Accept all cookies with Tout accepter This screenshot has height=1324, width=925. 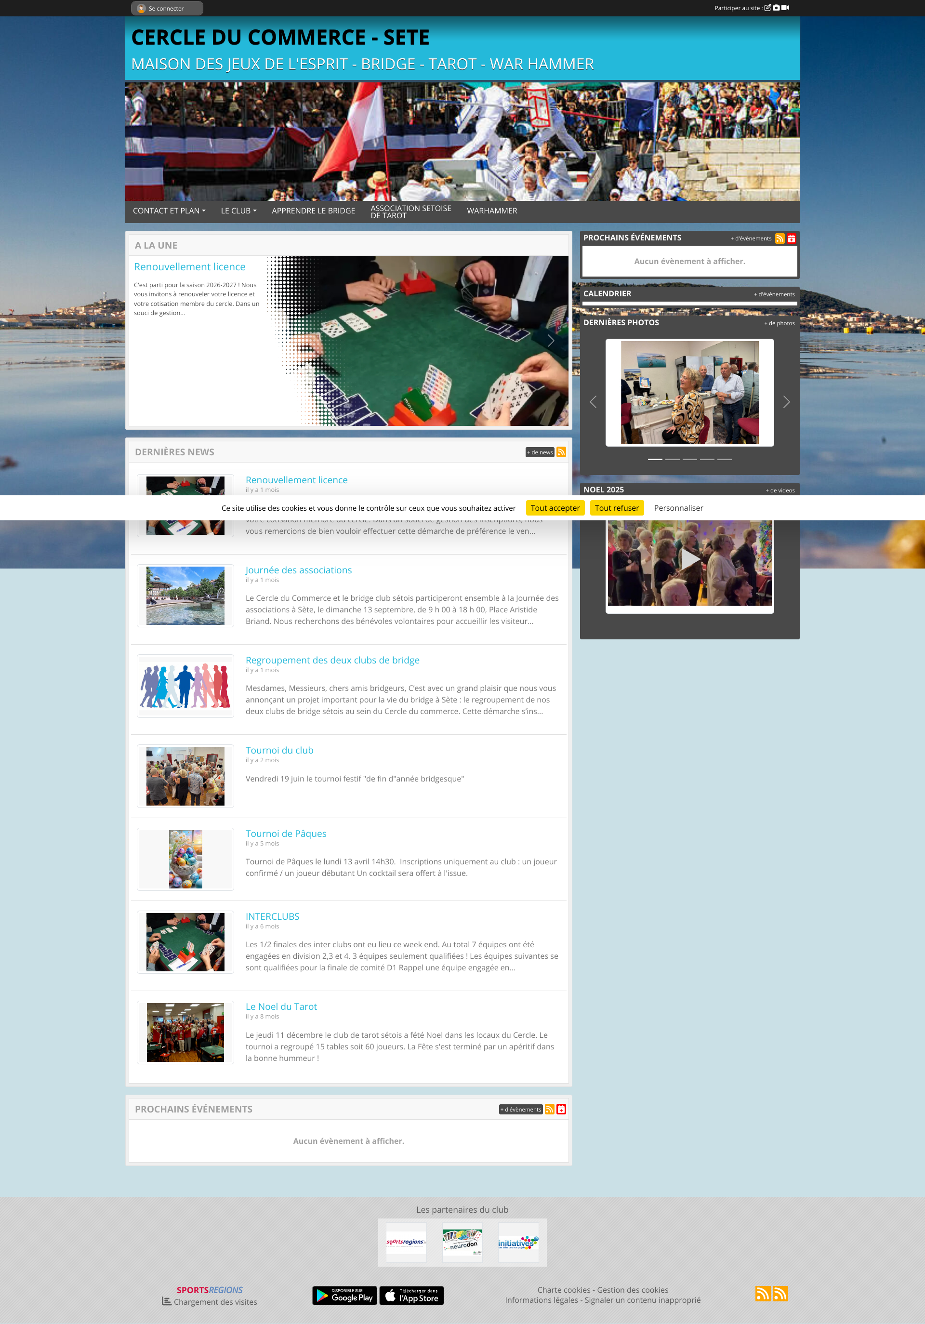click(555, 508)
